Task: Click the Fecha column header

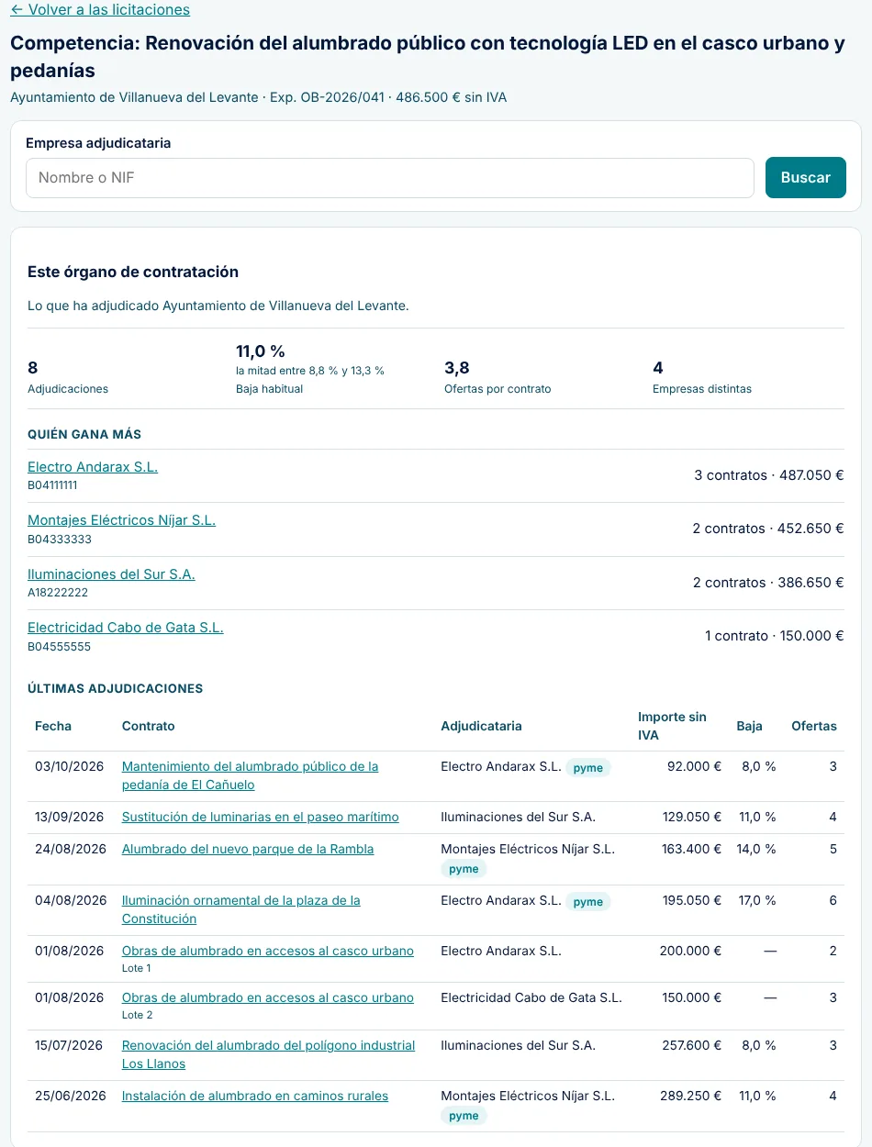Action: point(53,726)
